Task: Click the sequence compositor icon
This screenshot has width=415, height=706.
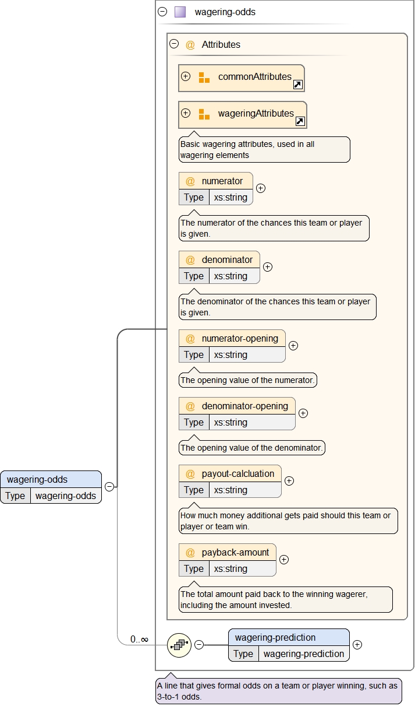Action: [x=179, y=644]
